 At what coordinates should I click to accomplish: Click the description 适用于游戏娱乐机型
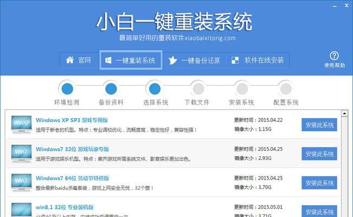pyautogui.click(x=113, y=159)
